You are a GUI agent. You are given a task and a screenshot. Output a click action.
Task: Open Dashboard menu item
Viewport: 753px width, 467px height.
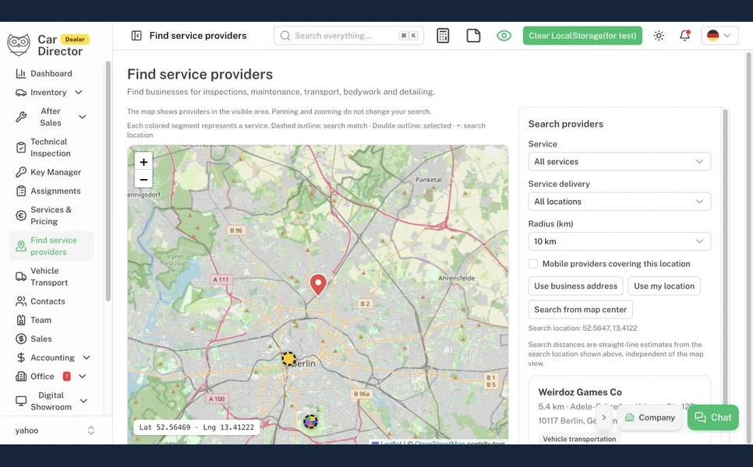[52, 73]
